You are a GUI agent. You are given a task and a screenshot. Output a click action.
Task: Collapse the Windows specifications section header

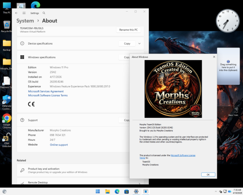73,57
